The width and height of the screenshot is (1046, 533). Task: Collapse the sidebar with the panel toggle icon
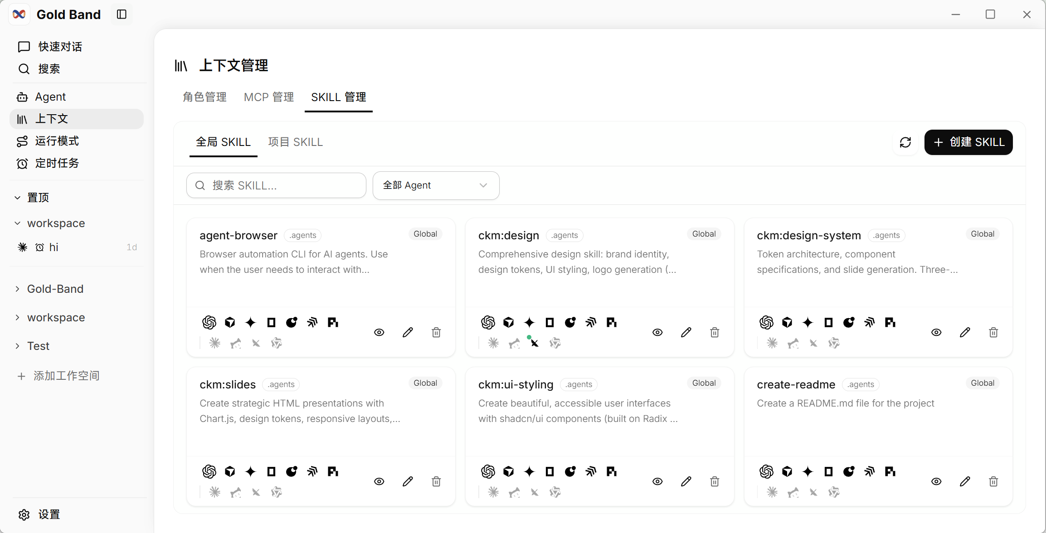click(122, 15)
